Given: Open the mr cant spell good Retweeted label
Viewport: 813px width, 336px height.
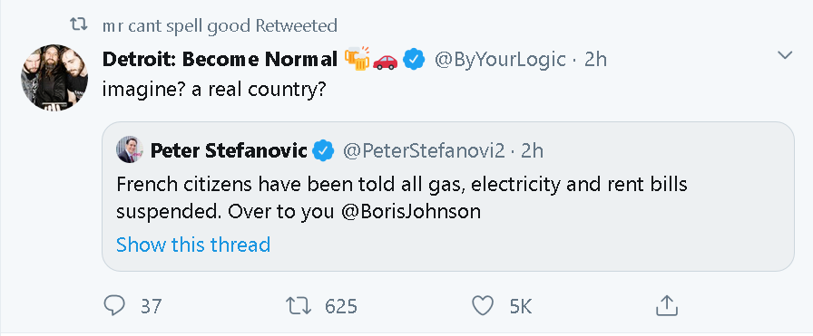Looking at the screenshot, I should [x=220, y=25].
